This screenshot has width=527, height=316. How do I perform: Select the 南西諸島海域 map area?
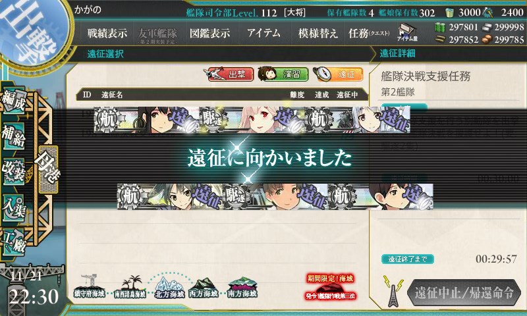point(130,287)
